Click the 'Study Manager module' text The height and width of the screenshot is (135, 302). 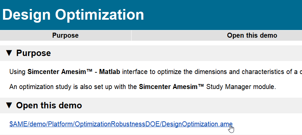click(241, 87)
